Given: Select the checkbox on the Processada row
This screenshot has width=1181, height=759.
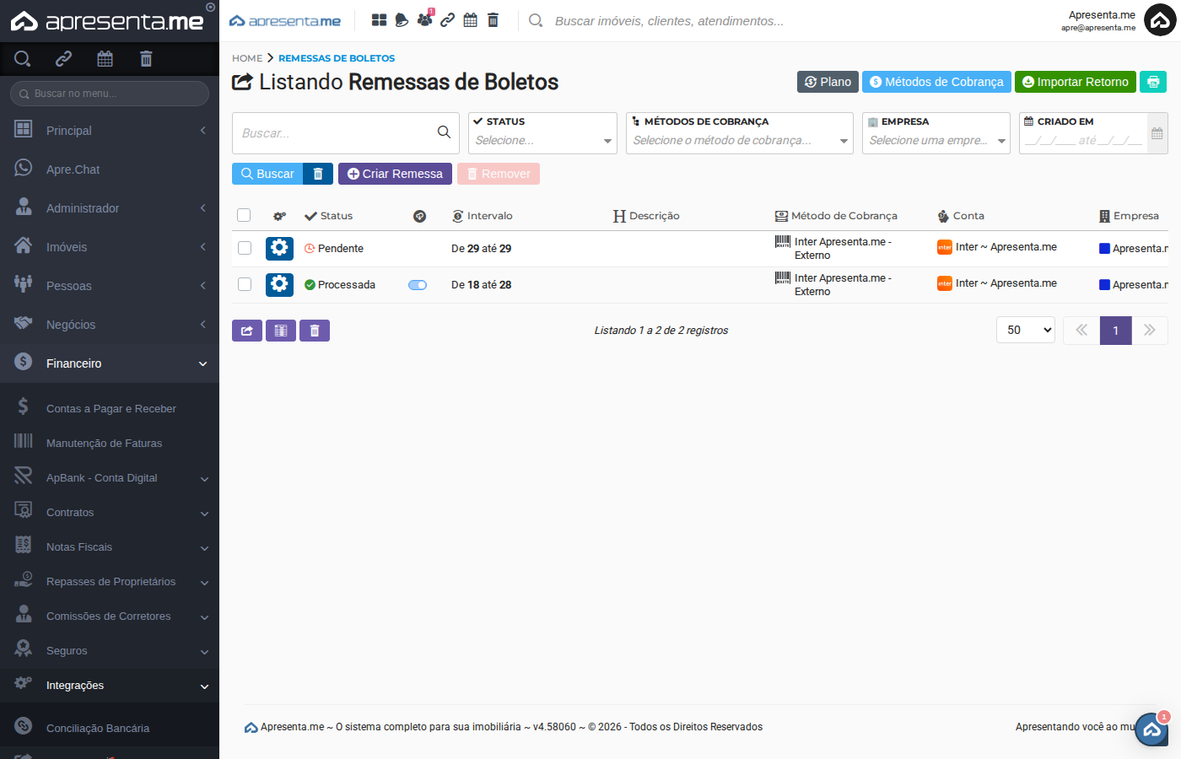Looking at the screenshot, I should pos(244,284).
